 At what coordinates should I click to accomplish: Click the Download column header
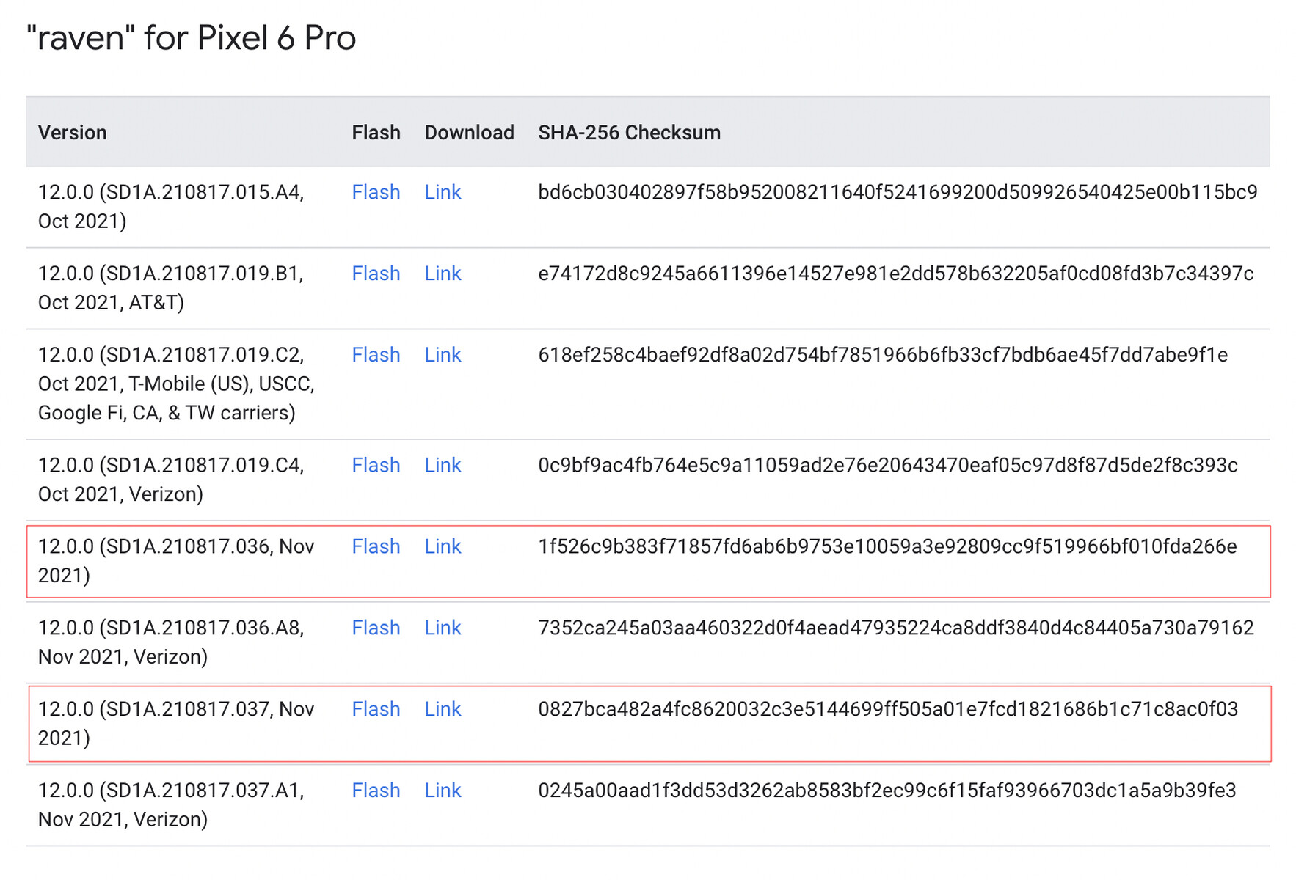(x=469, y=133)
